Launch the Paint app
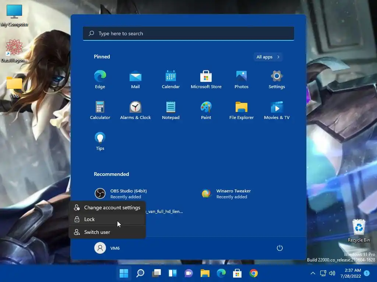 pos(206,111)
